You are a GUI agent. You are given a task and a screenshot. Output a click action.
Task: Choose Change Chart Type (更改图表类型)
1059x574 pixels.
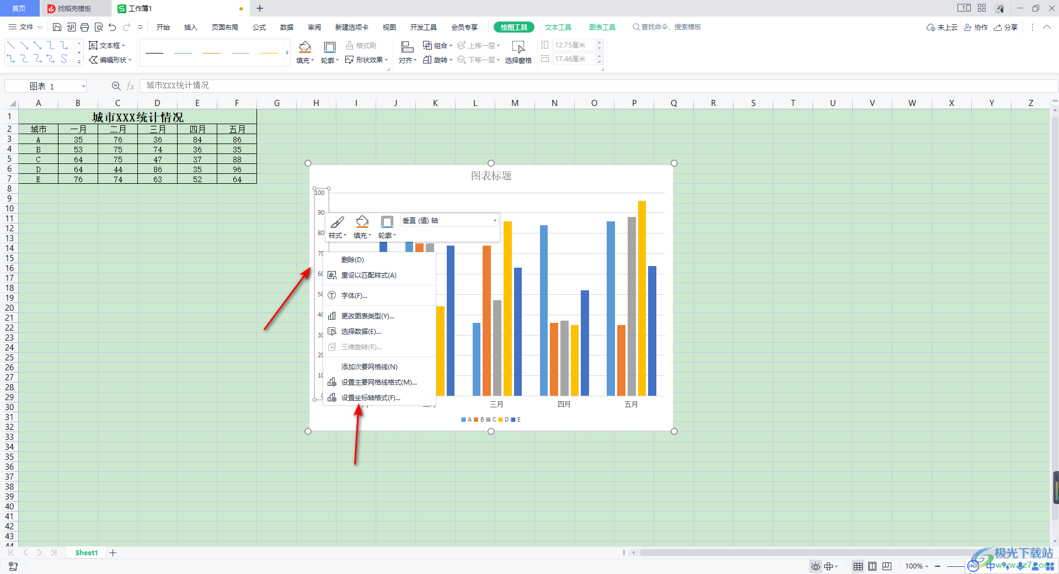pyautogui.click(x=379, y=316)
